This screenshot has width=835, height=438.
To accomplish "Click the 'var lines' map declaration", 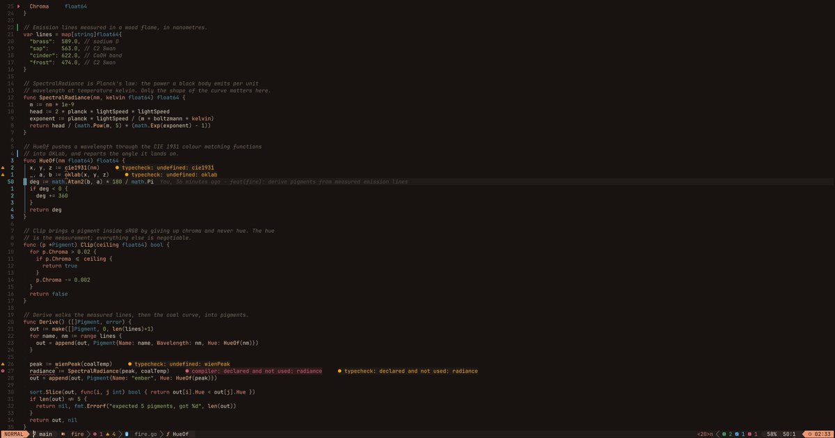I will coord(72,34).
